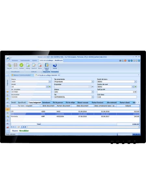The image size is (146, 194).
Task: Click the orange round icon in top-right toolbar
Action: [x=125, y=61]
